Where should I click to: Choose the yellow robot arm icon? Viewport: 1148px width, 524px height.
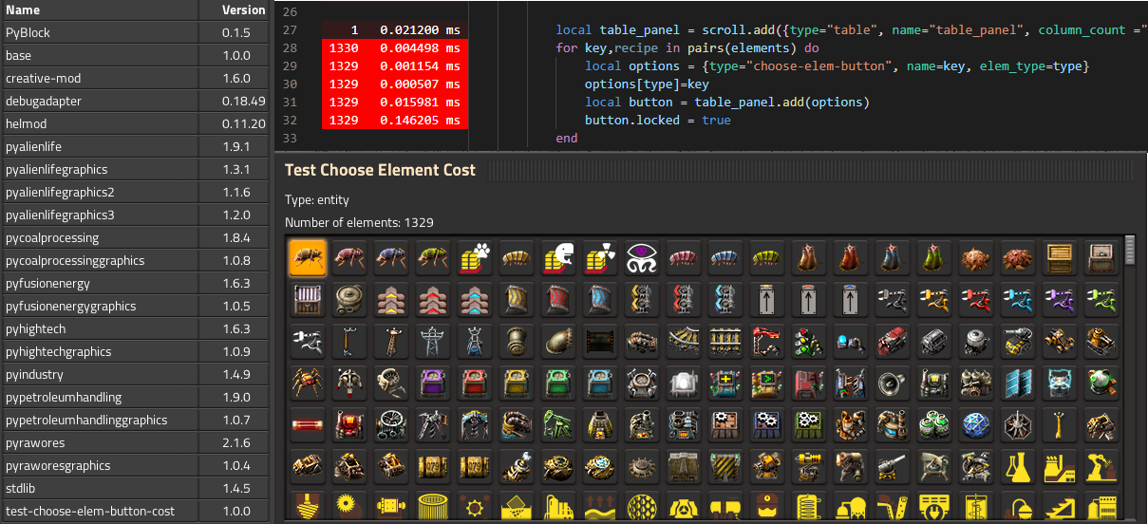[x=1101, y=465]
